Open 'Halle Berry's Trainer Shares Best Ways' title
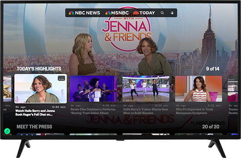241x158 pixels. [146, 111]
